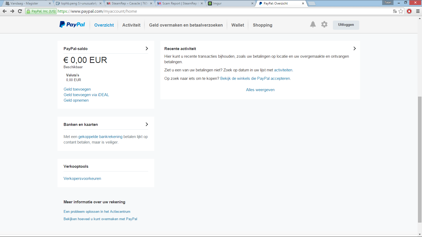Open the Chrome hamburger menu

(x=418, y=11)
